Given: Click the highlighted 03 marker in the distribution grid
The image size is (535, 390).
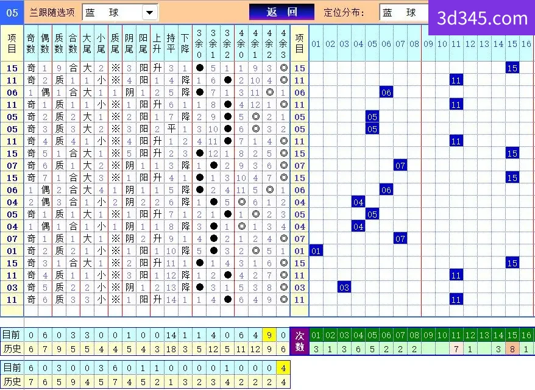Looking at the screenshot, I should (344, 287).
